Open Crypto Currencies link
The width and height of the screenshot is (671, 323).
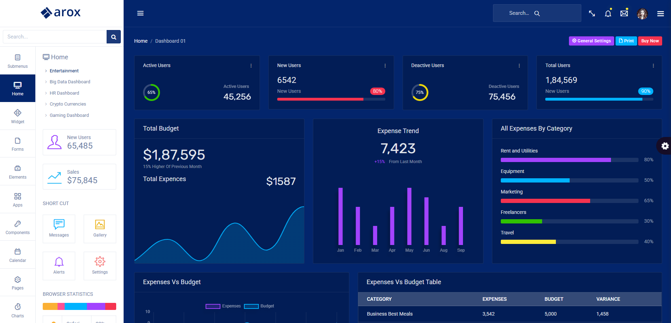(x=68, y=104)
